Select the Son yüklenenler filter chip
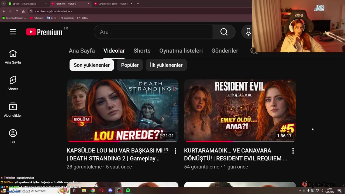This screenshot has height=194, width=345. pos(92,65)
